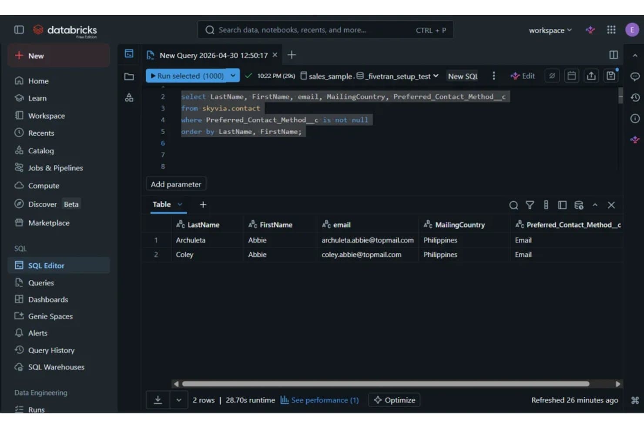Viewport: 644px width, 429px height.
Task: Open the catalog shapes icon in side strip
Action: 129,97
